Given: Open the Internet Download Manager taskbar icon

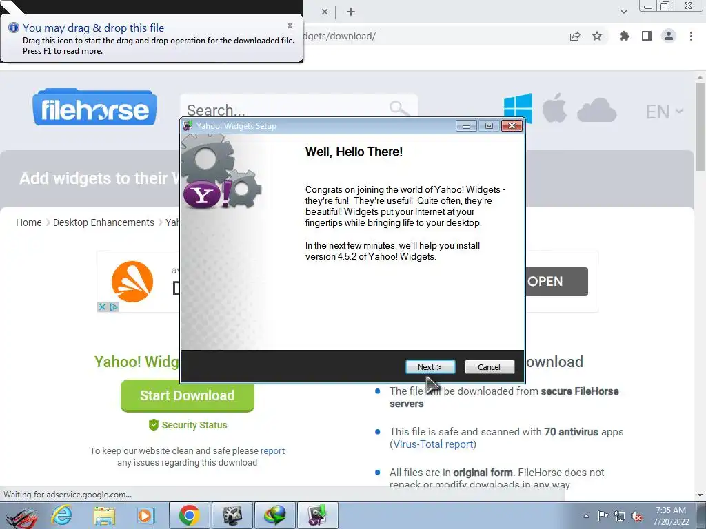Looking at the screenshot, I should pos(275,515).
